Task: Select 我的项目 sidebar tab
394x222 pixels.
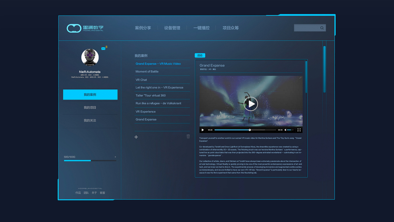Action: (90, 108)
